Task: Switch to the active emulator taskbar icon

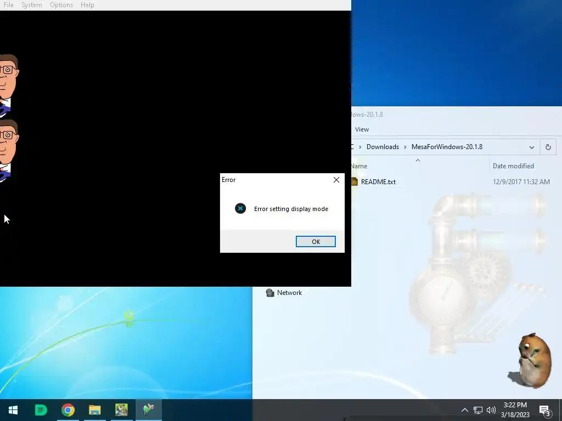Action: 148,409
